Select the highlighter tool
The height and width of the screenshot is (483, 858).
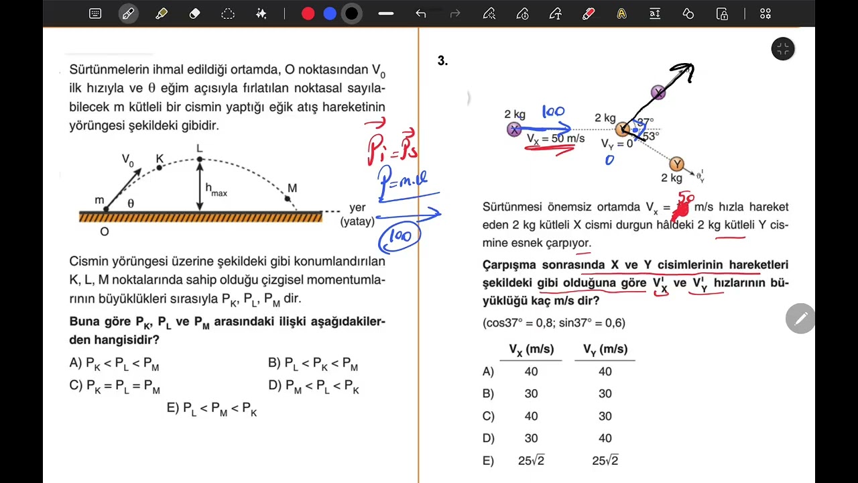point(162,13)
